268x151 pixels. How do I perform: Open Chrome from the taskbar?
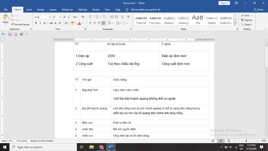(101, 147)
